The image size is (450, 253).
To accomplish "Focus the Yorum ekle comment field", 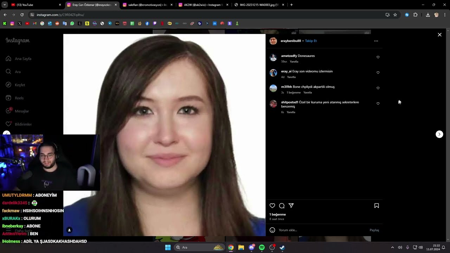I will (x=322, y=230).
